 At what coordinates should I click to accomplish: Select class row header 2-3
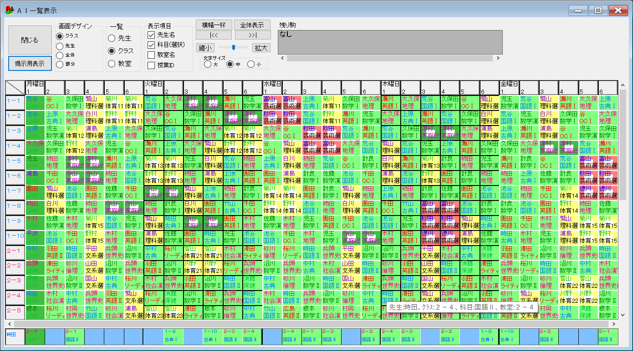point(15,282)
